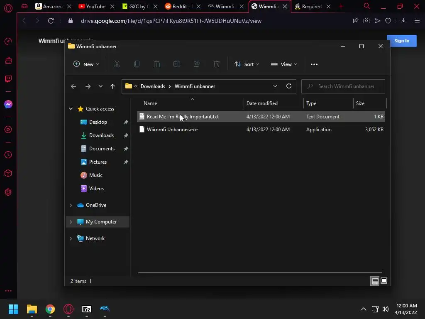The width and height of the screenshot is (425, 319).
Task: Open Windows Start menu
Action: pos(13,309)
